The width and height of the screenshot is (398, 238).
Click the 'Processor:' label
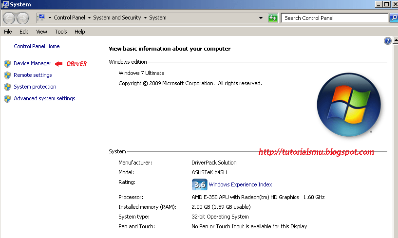(x=131, y=197)
